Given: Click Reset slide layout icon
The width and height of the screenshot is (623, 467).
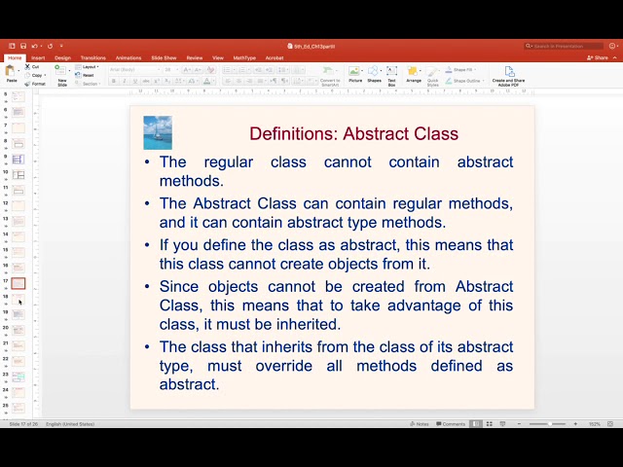Looking at the screenshot, I should [78, 75].
